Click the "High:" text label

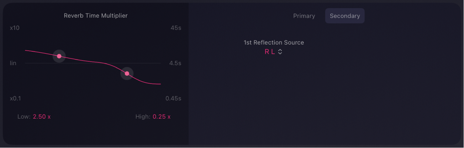tap(143, 116)
